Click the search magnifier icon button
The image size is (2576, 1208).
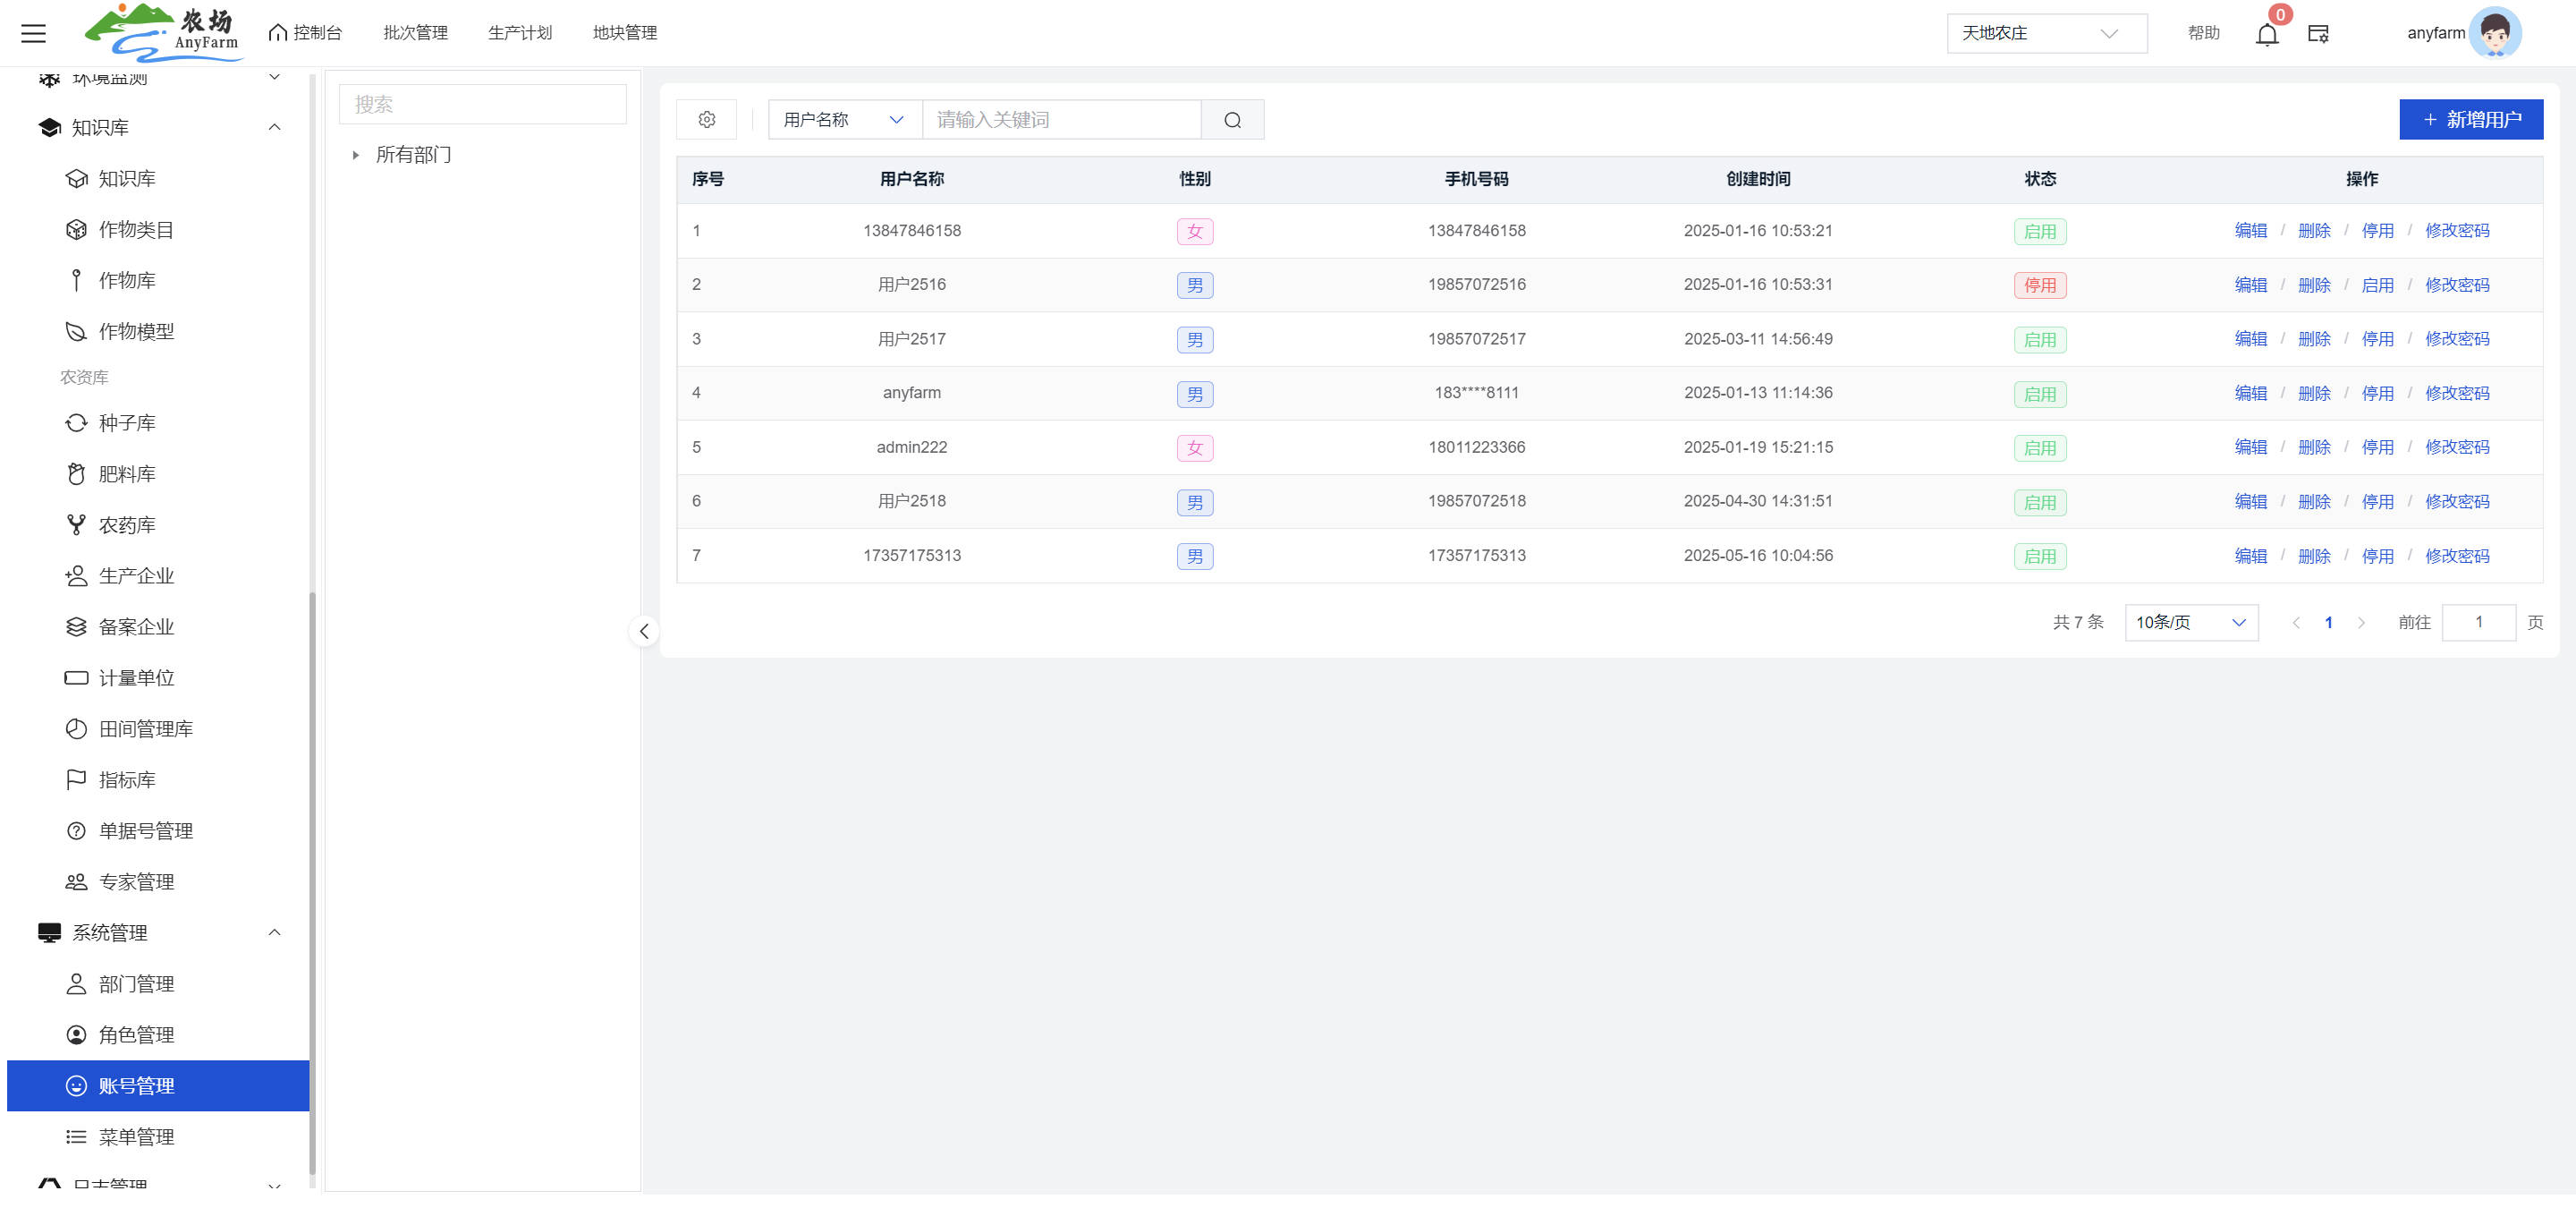click(x=1232, y=120)
